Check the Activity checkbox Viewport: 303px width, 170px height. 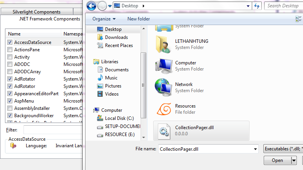(x=10, y=57)
